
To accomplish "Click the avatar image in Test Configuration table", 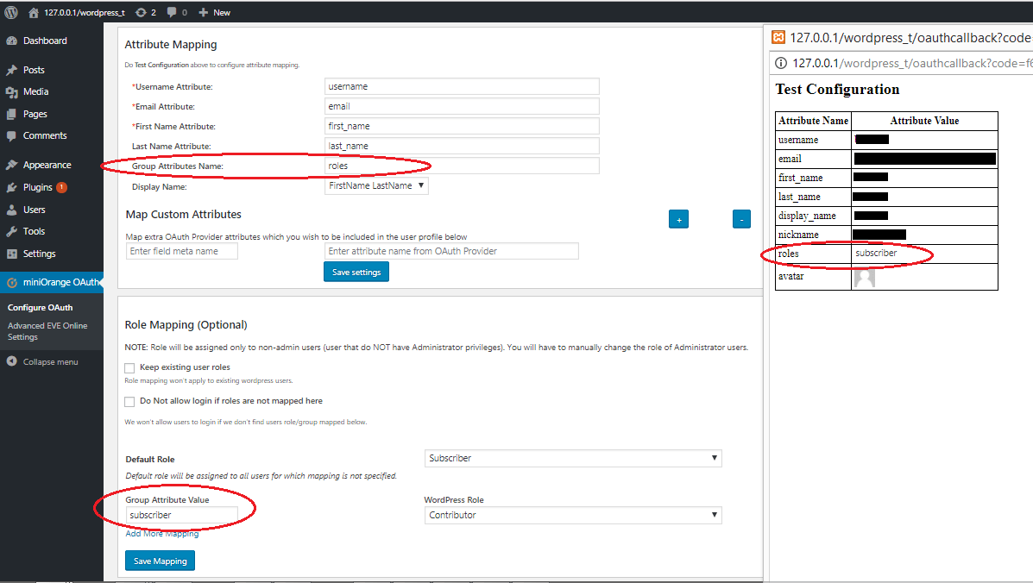I will click(865, 278).
